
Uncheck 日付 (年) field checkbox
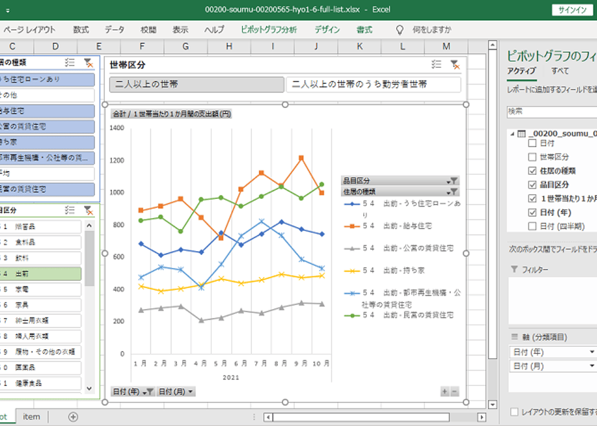pyautogui.click(x=532, y=212)
